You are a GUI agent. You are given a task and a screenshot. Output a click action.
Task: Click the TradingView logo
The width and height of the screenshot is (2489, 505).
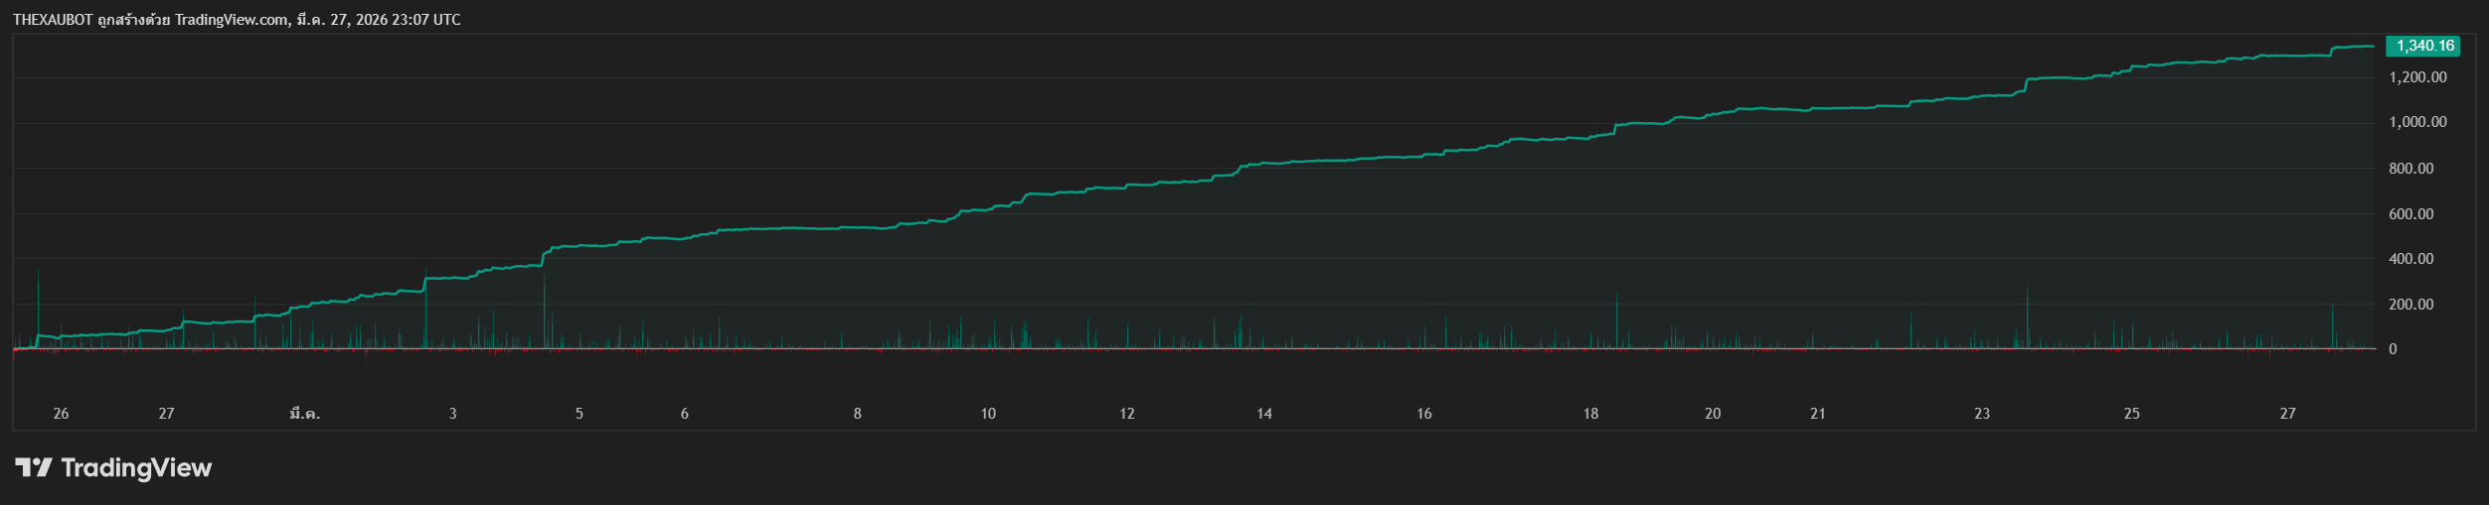pyautogui.click(x=113, y=467)
